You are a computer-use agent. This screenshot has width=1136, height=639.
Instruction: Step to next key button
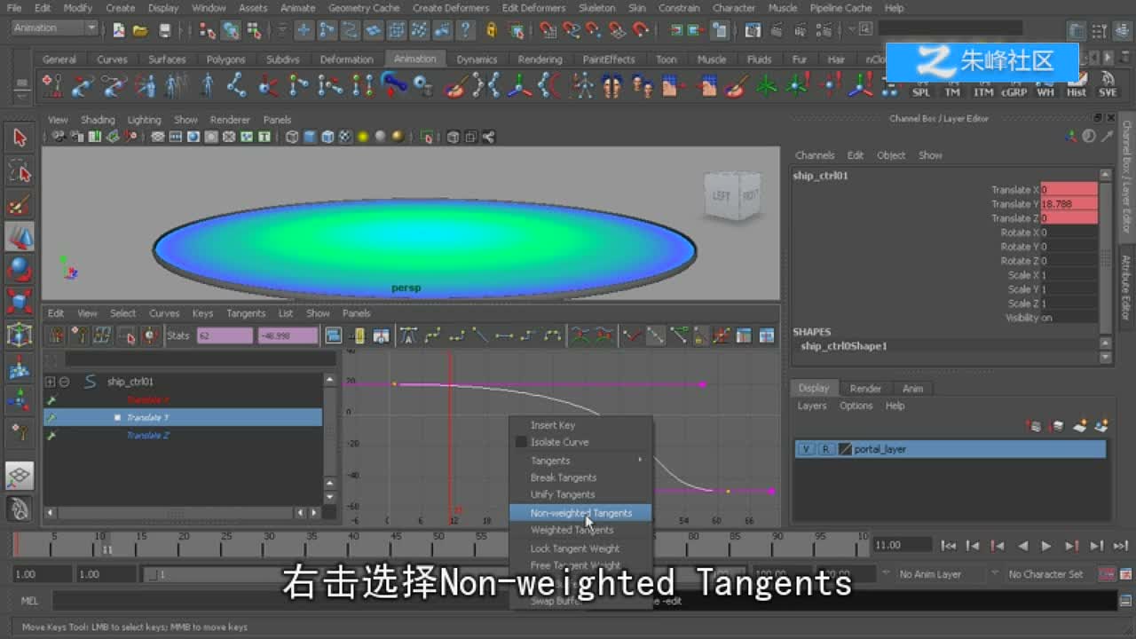[x=1071, y=546]
